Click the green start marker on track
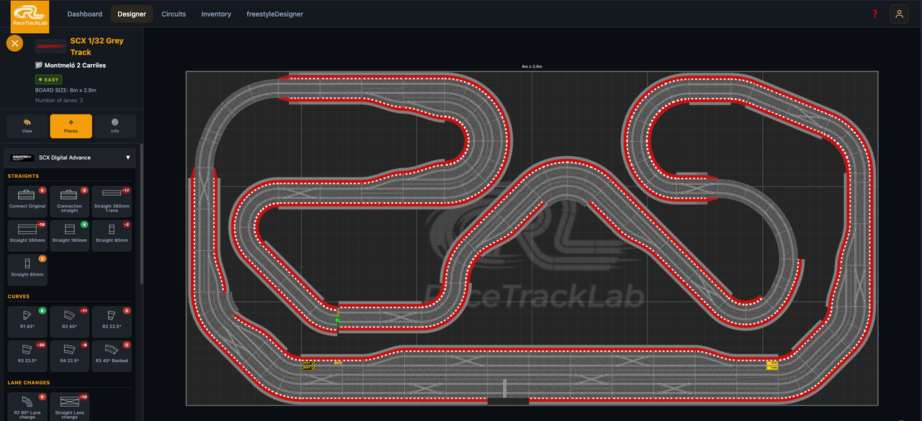Image resolution: width=922 pixels, height=421 pixels. point(336,320)
